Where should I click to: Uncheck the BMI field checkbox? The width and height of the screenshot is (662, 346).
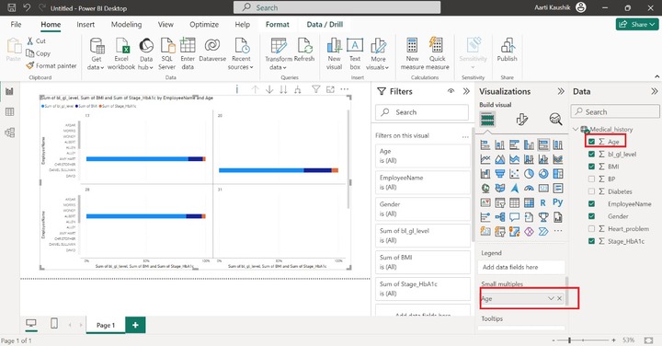point(591,167)
